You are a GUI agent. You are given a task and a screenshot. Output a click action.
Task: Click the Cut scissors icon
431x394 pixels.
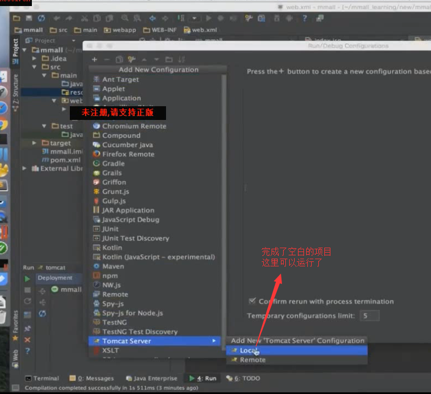pyautogui.click(x=85, y=18)
